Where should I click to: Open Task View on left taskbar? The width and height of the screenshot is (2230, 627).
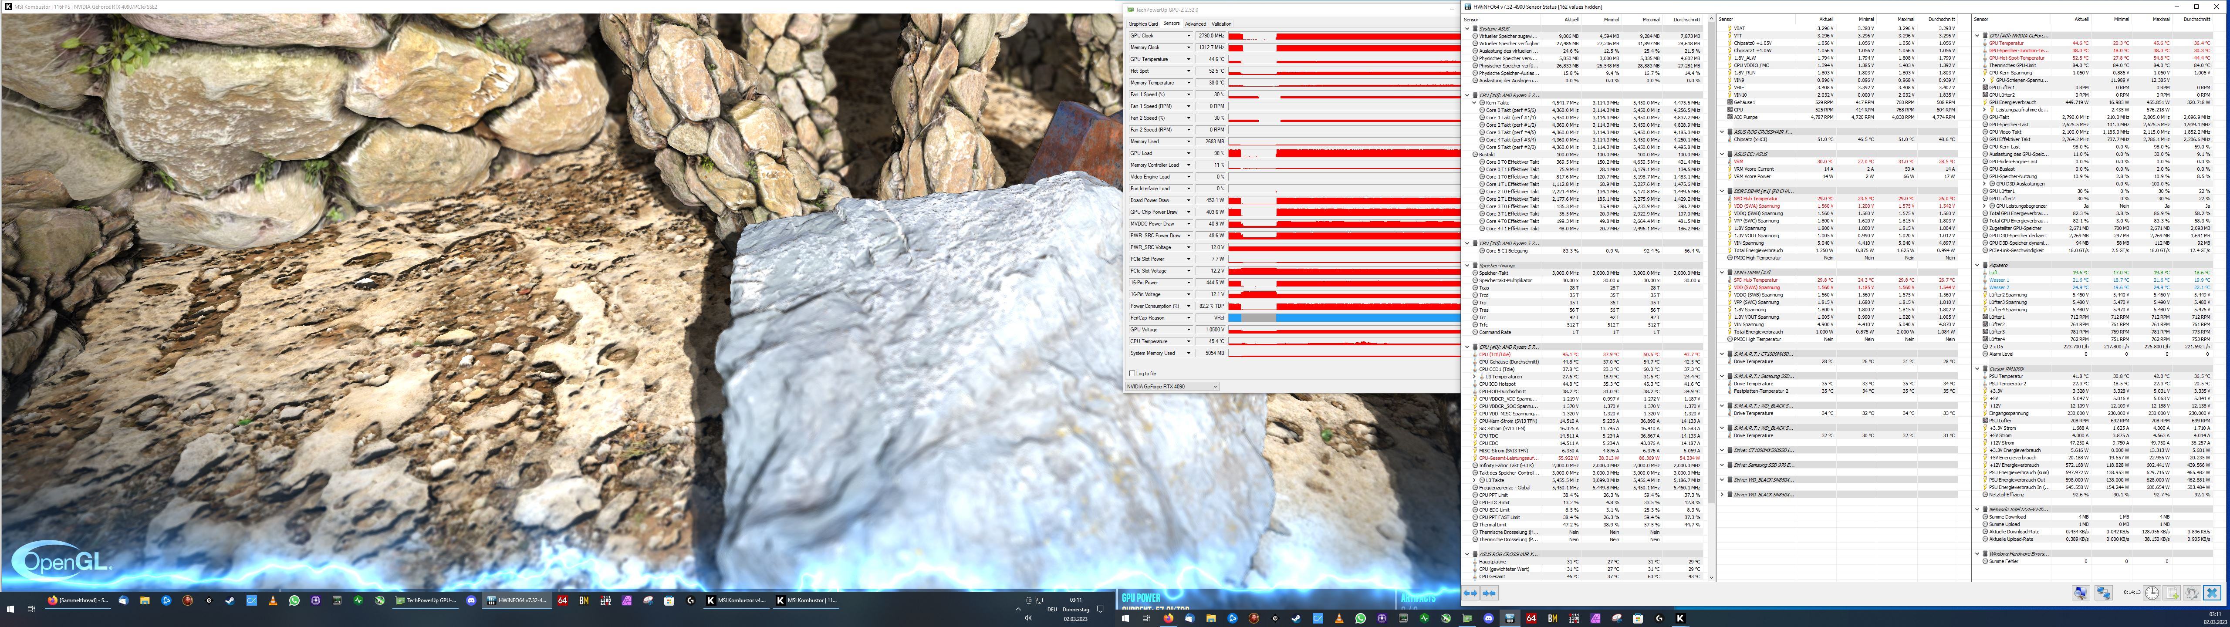(x=31, y=609)
